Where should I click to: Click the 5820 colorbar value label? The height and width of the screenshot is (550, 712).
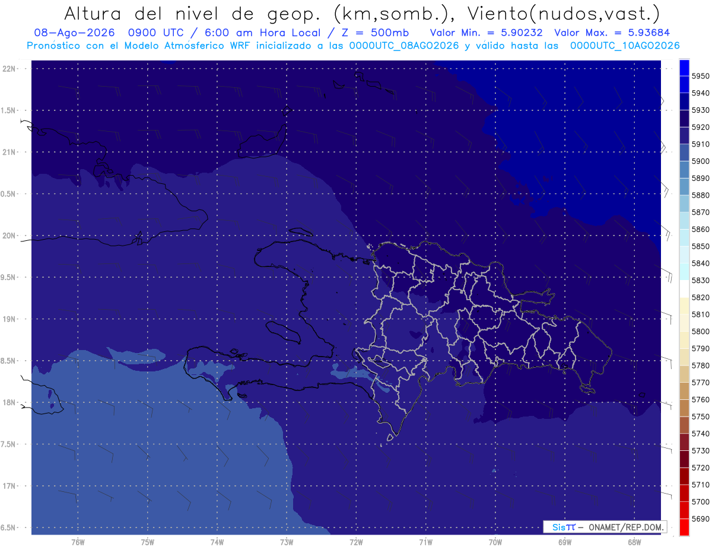coord(701,297)
